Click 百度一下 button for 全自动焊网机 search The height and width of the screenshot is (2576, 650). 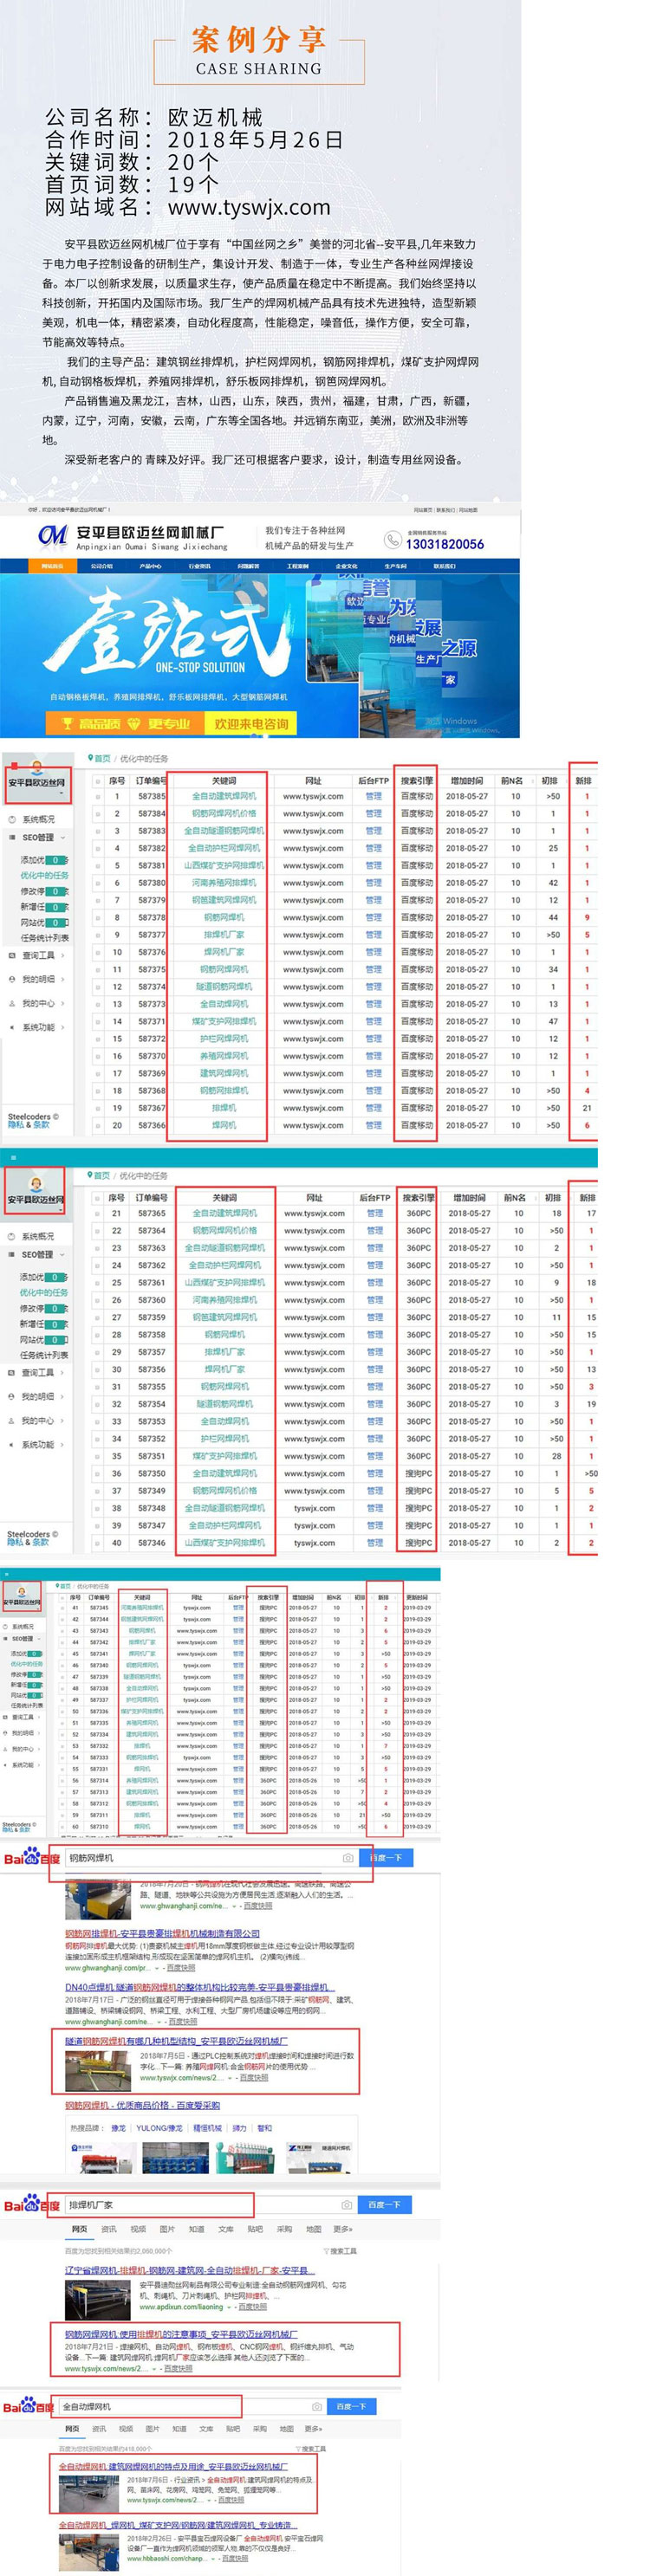click(351, 2406)
